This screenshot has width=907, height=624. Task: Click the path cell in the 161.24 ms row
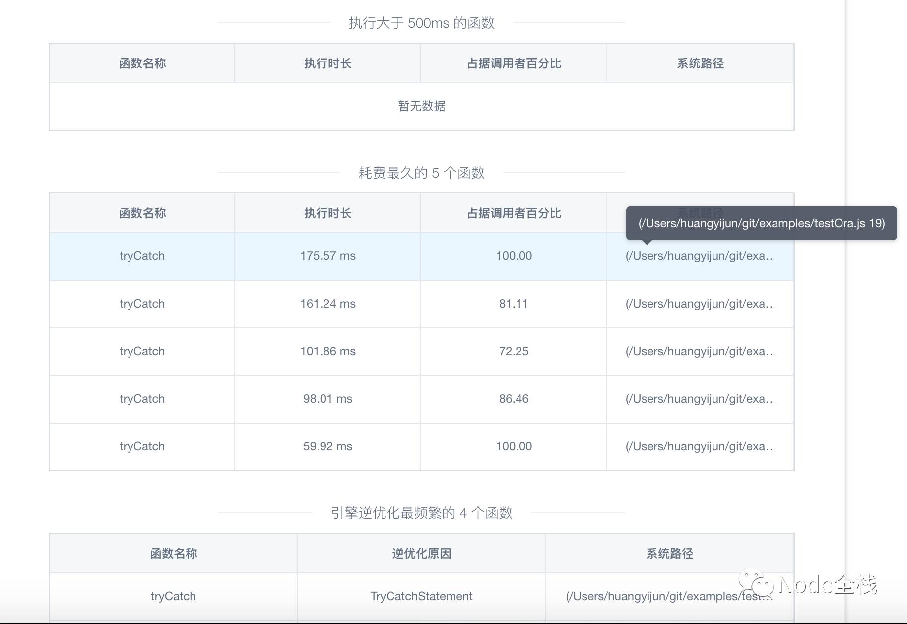click(x=700, y=304)
